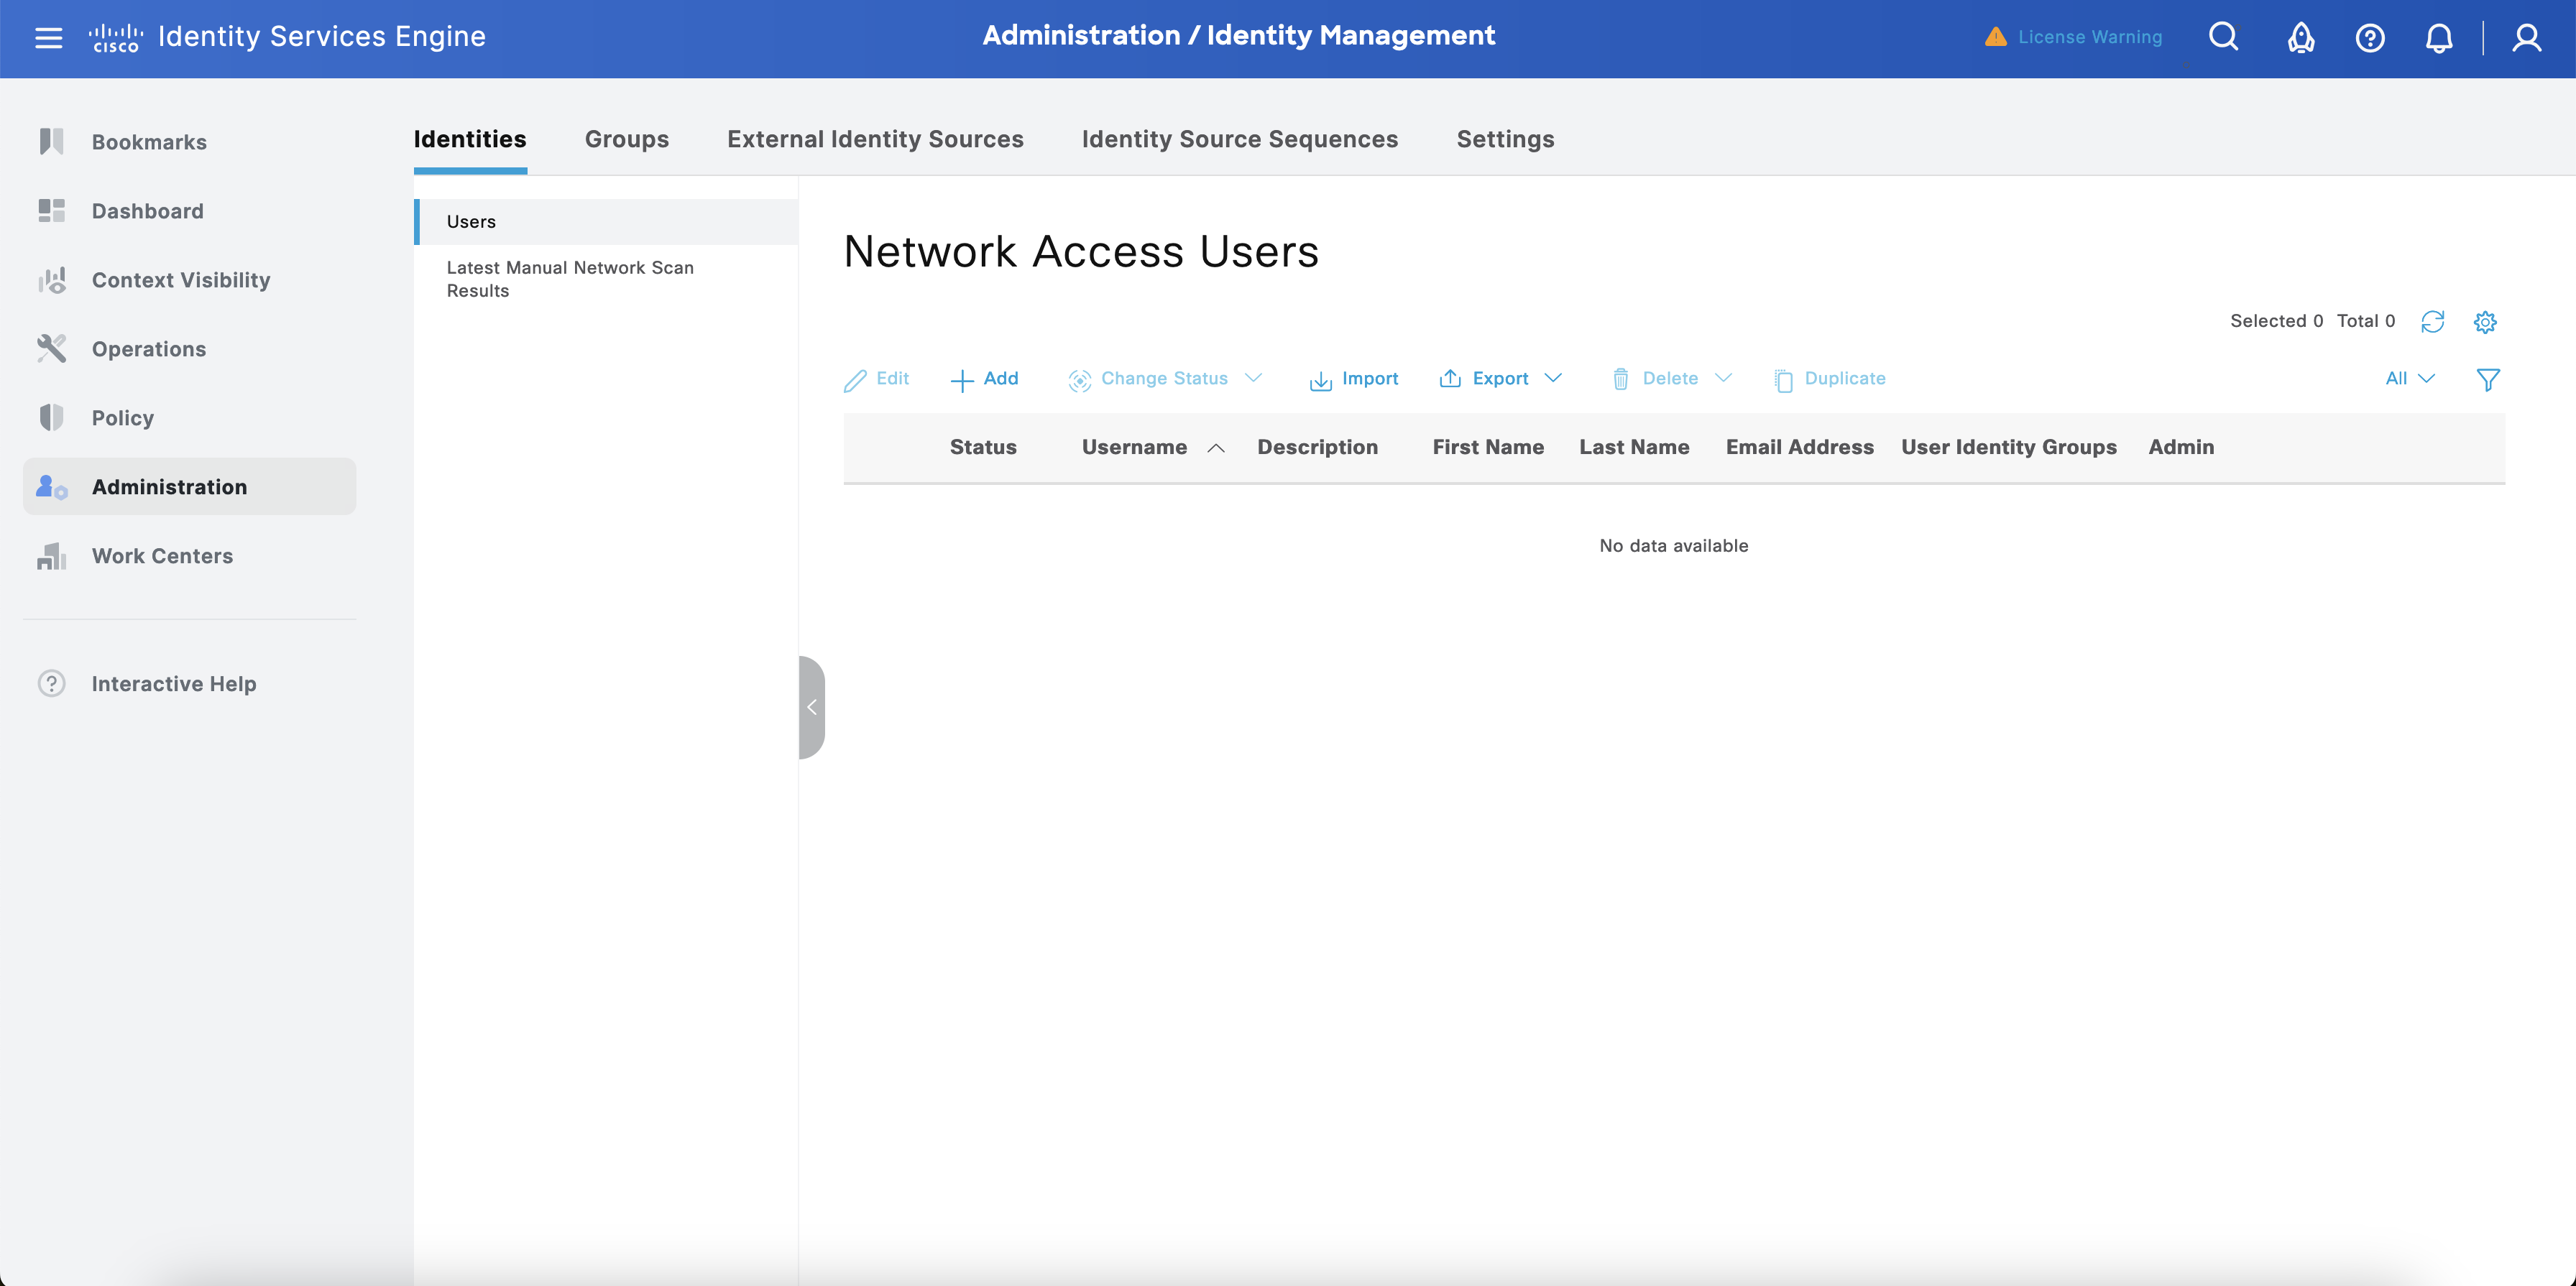Collapse the left Identities side panel handle
The width and height of the screenshot is (2576, 1286).
point(811,708)
